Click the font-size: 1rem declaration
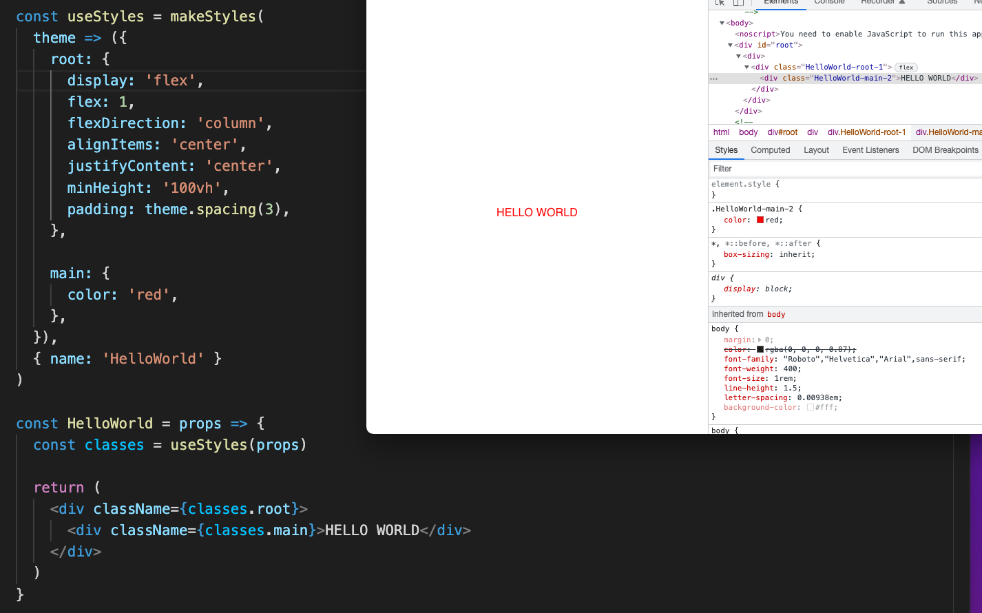Image resolution: width=982 pixels, height=613 pixels. pos(760,379)
